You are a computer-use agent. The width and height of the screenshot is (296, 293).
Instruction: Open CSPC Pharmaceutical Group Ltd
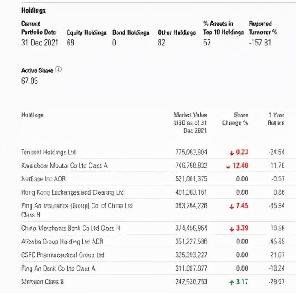(63, 255)
